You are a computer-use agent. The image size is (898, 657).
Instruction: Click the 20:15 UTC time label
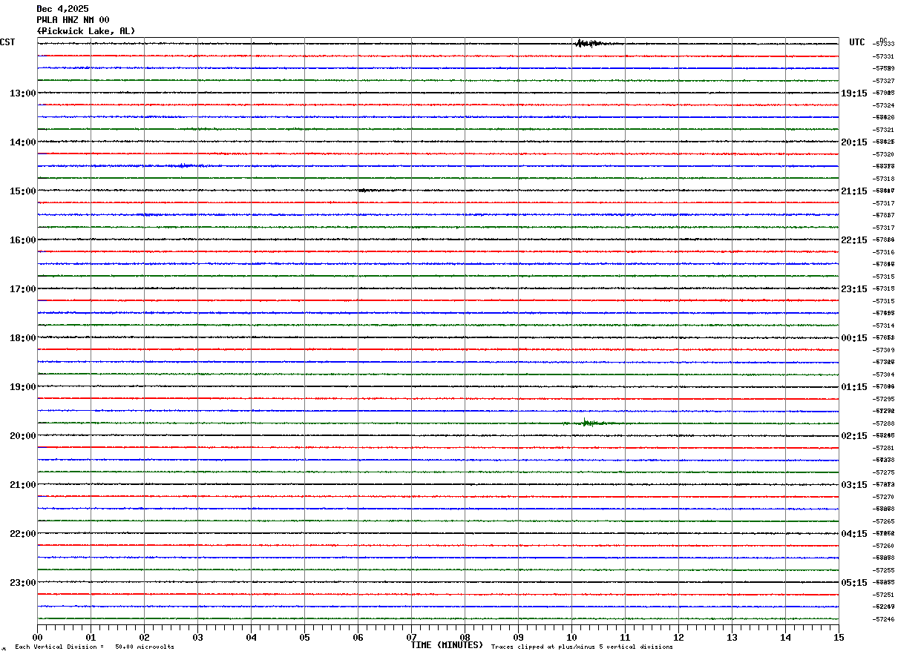click(x=853, y=142)
